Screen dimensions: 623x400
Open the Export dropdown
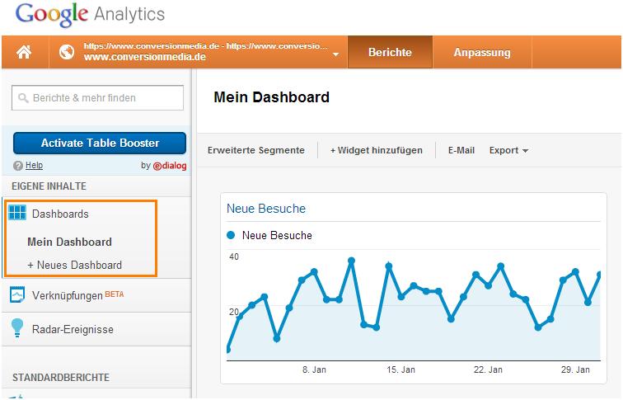coord(508,150)
